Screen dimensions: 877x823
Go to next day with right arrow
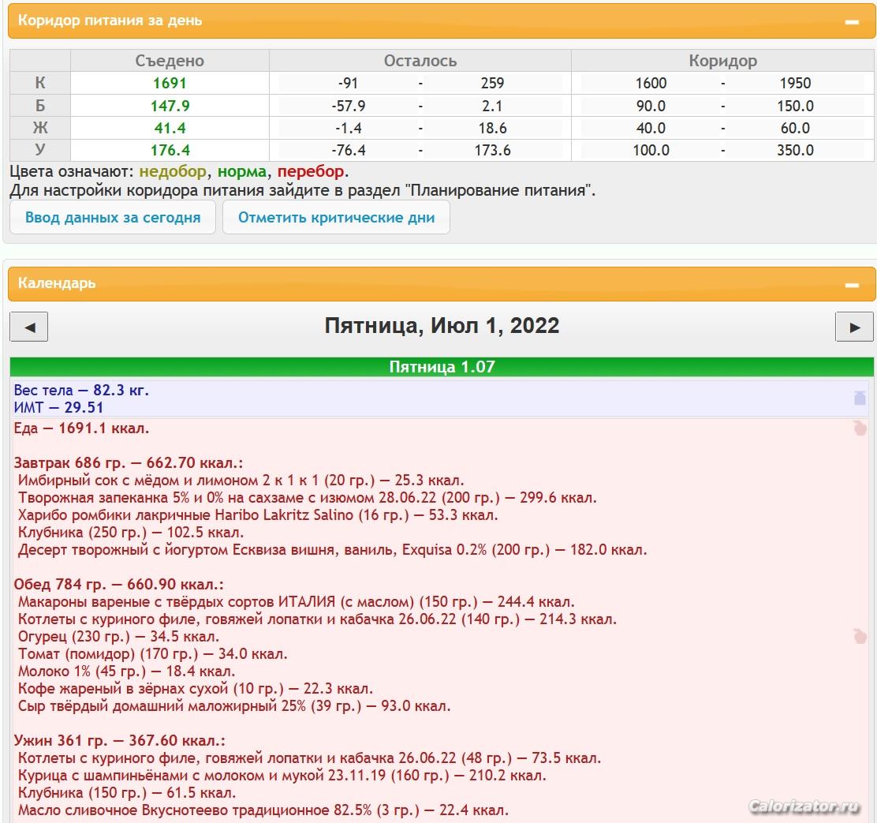[x=854, y=327]
